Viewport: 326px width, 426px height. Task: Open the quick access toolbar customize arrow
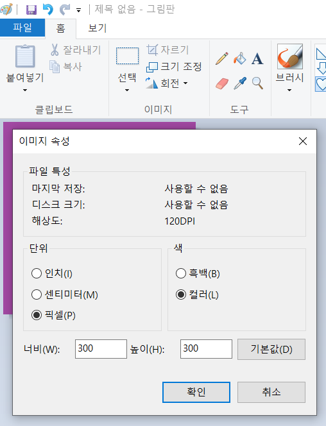tap(78, 11)
